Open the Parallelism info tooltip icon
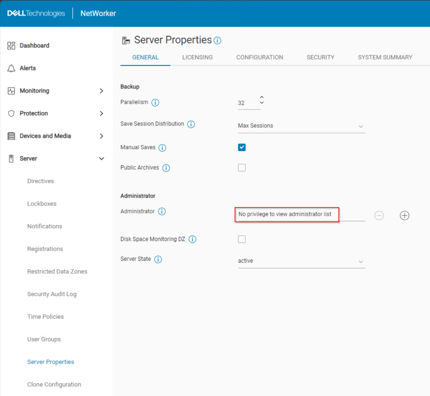 (155, 102)
